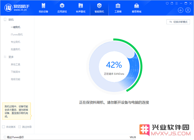This screenshot has height=140, width=194.
Task: Select the 智能刷机 shield icon
Action: 99,6
